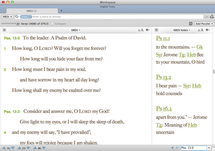
Task: Expand the verse reference history dropdown
Action: tap(209, 148)
